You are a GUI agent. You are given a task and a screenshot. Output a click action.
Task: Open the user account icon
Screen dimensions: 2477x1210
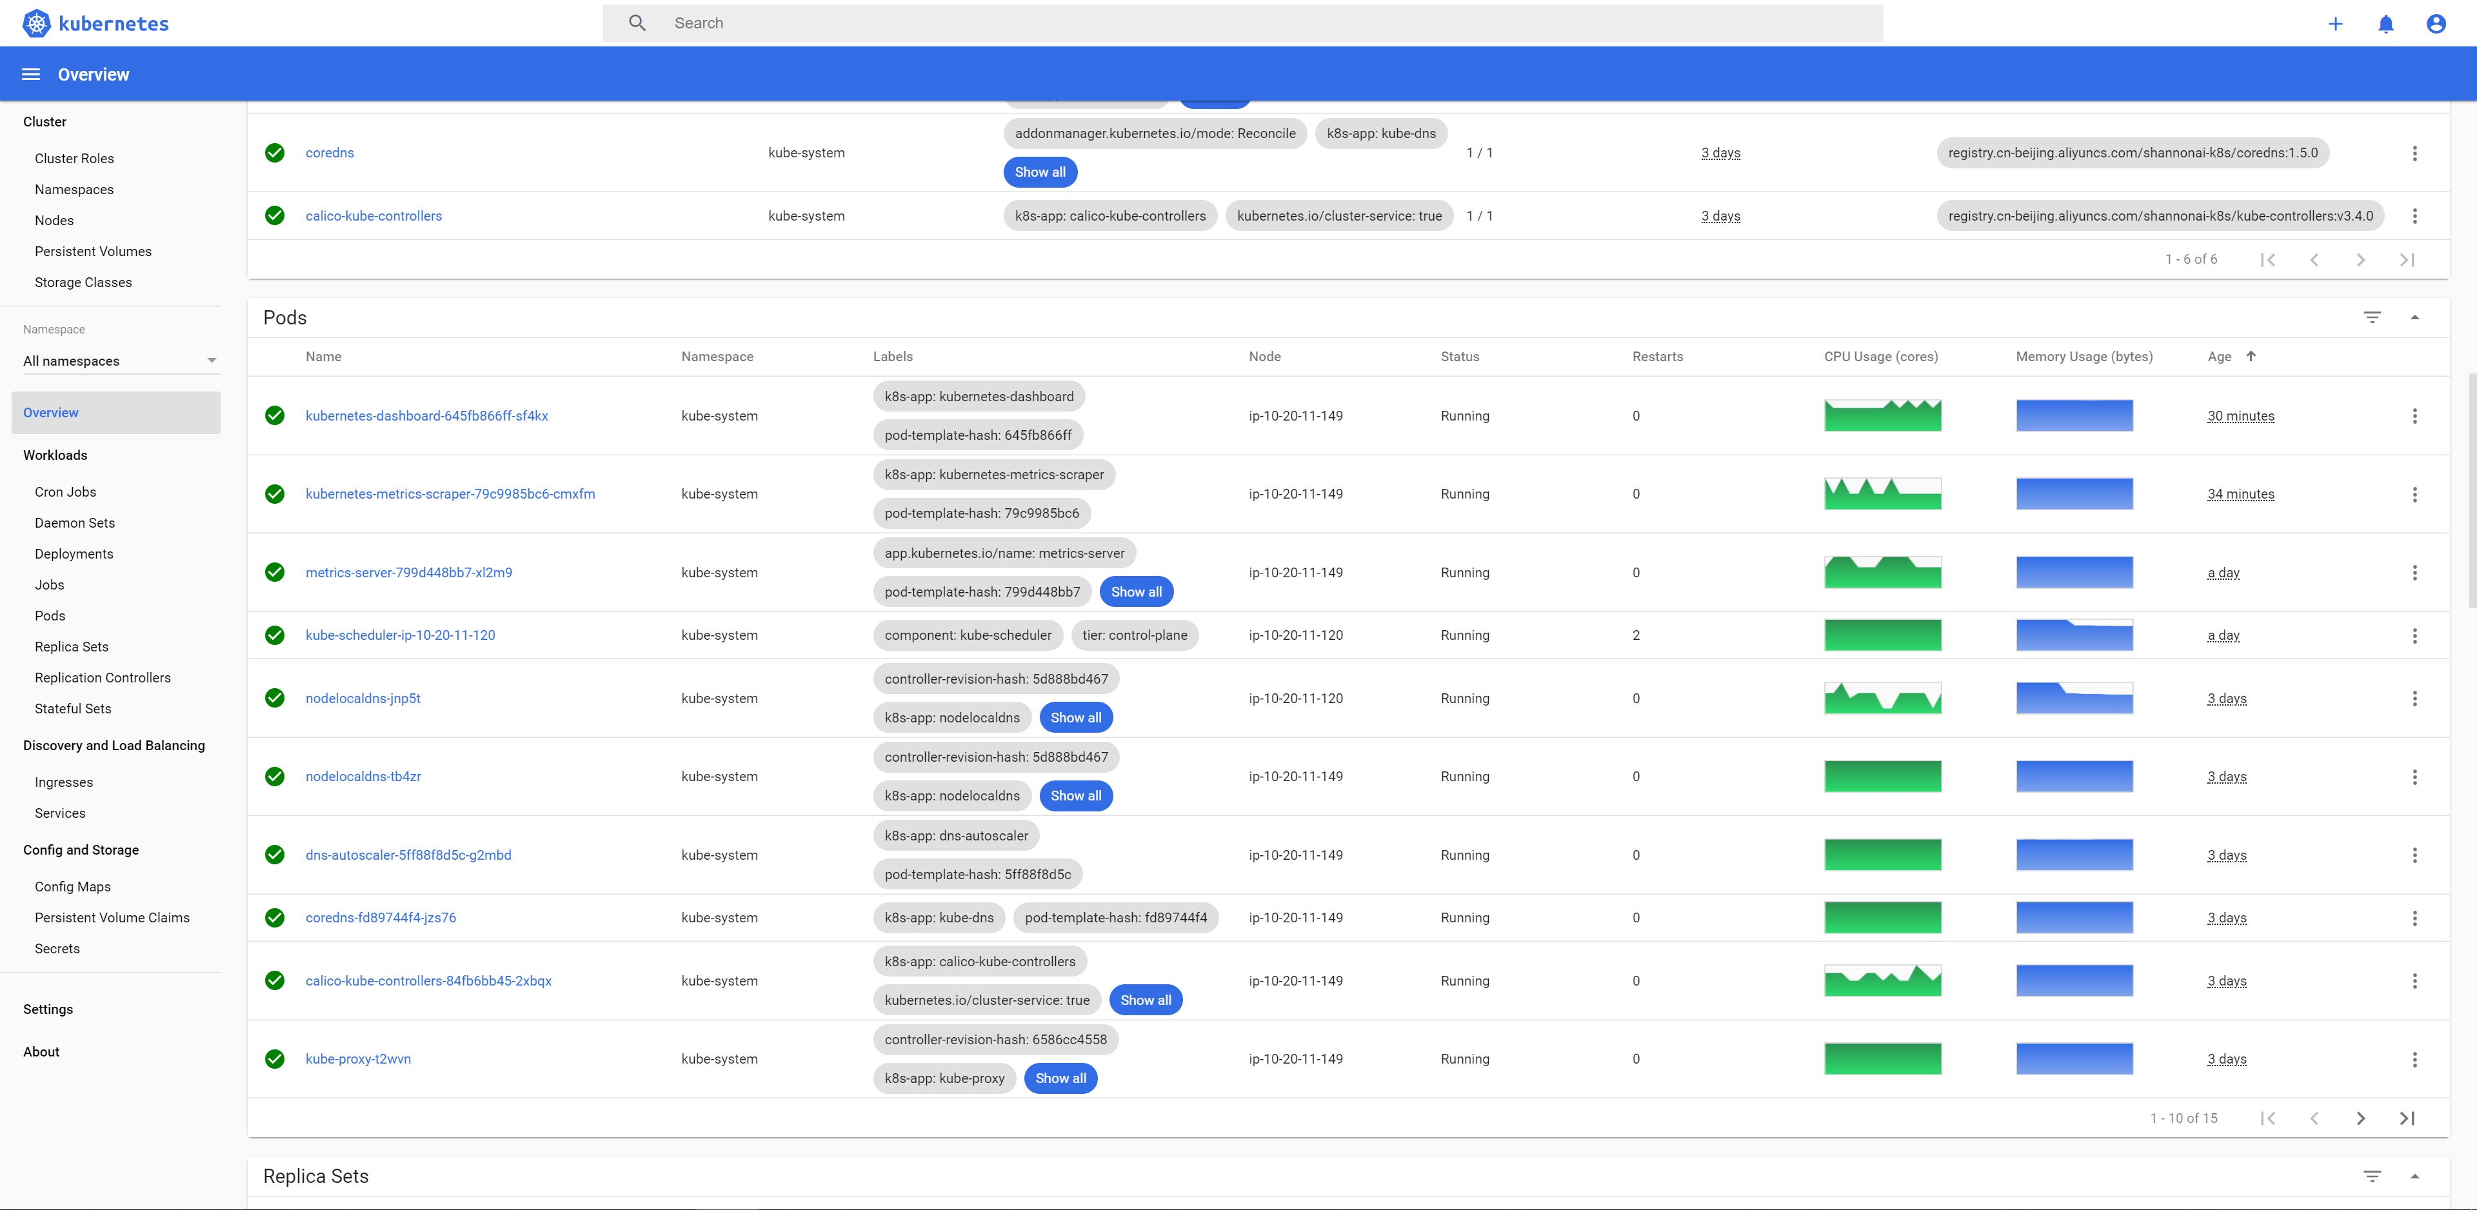2436,23
